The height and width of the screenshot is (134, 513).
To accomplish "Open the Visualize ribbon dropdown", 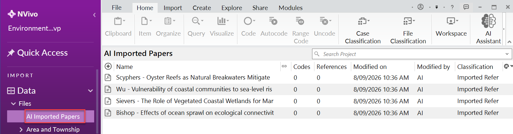I will (x=222, y=27).
